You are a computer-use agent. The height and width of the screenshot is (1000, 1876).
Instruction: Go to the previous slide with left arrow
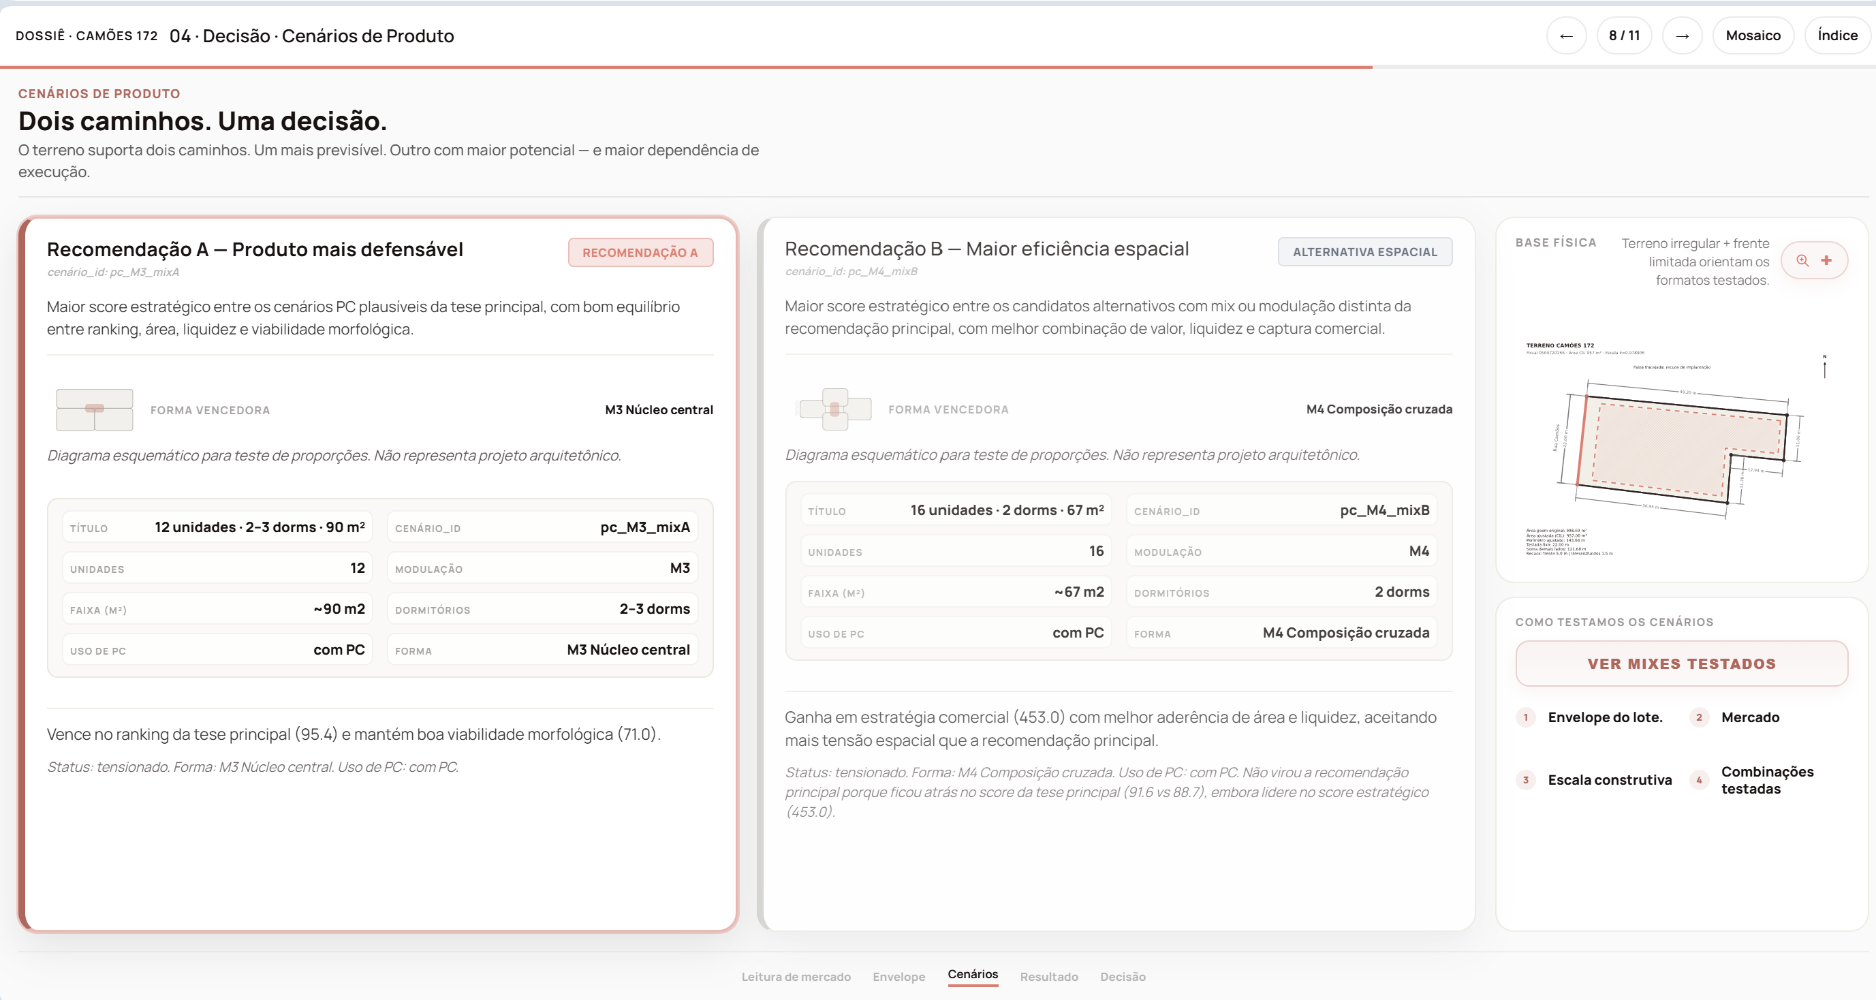point(1566,35)
